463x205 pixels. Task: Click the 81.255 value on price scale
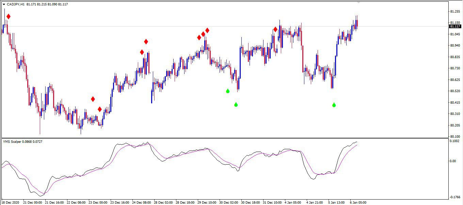pyautogui.click(x=455, y=12)
